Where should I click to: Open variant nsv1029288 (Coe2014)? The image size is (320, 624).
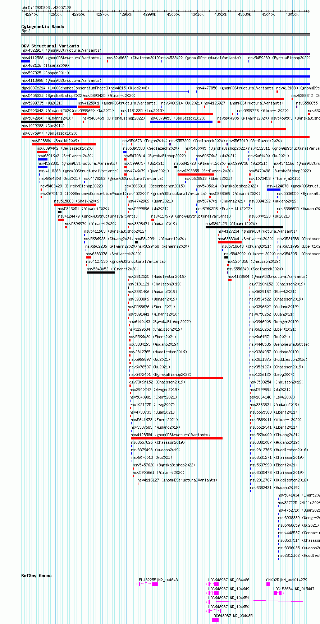(43, 126)
